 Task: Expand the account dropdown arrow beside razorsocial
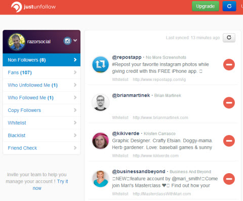(75, 41)
